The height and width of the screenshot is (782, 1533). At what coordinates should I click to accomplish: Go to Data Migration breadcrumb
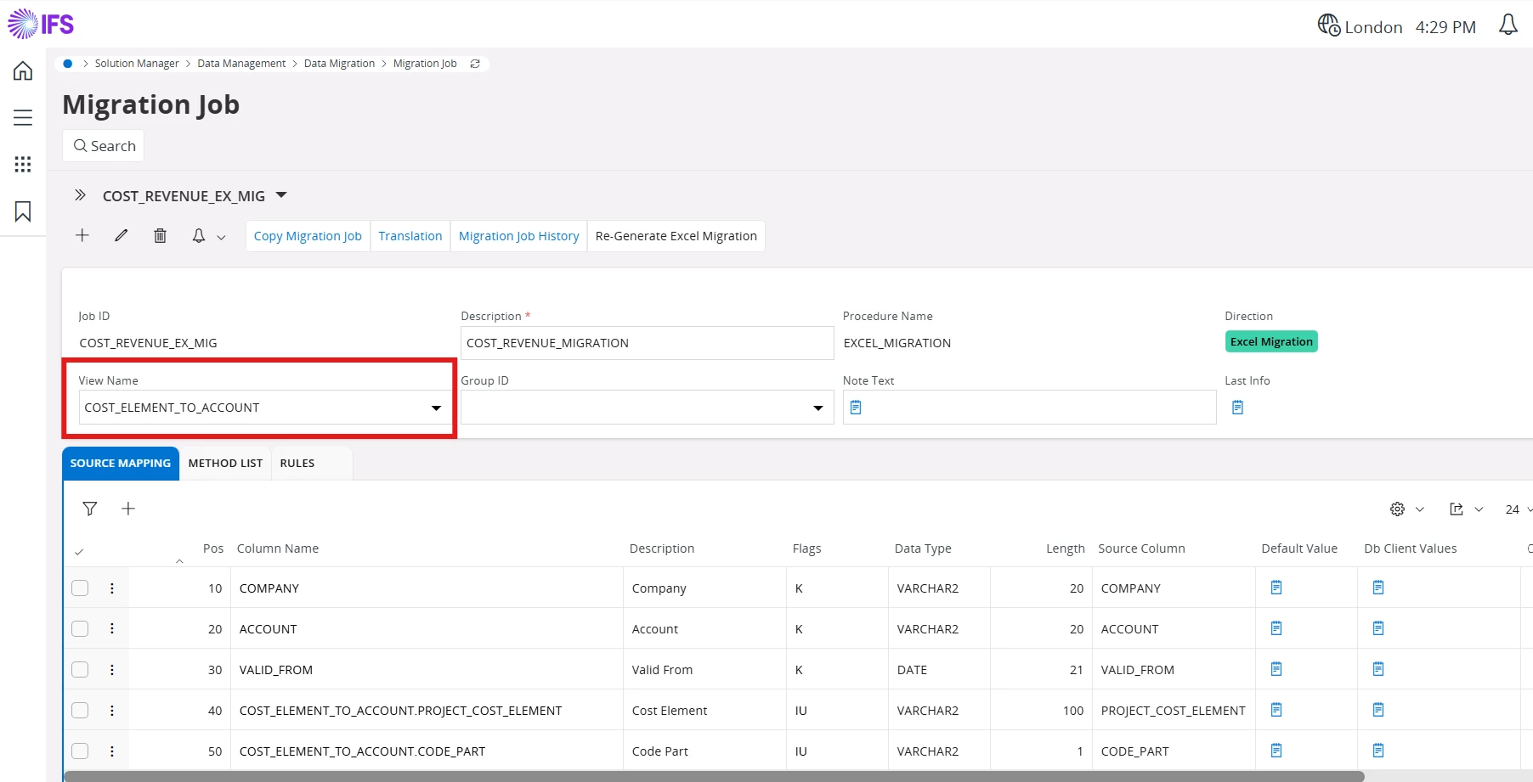coord(339,64)
